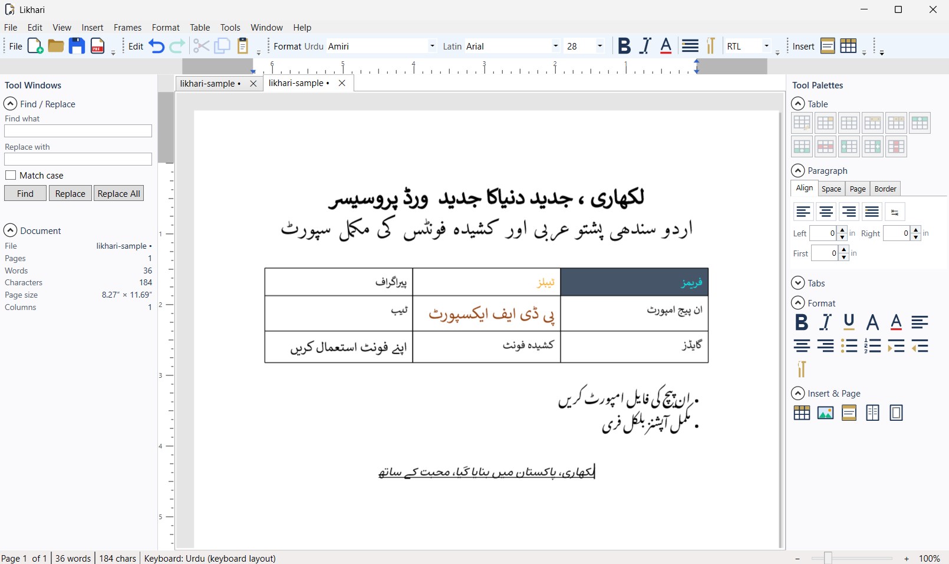Toggle bold in the top toolbar
Screen dimensions: 949x564
pyautogui.click(x=624, y=46)
